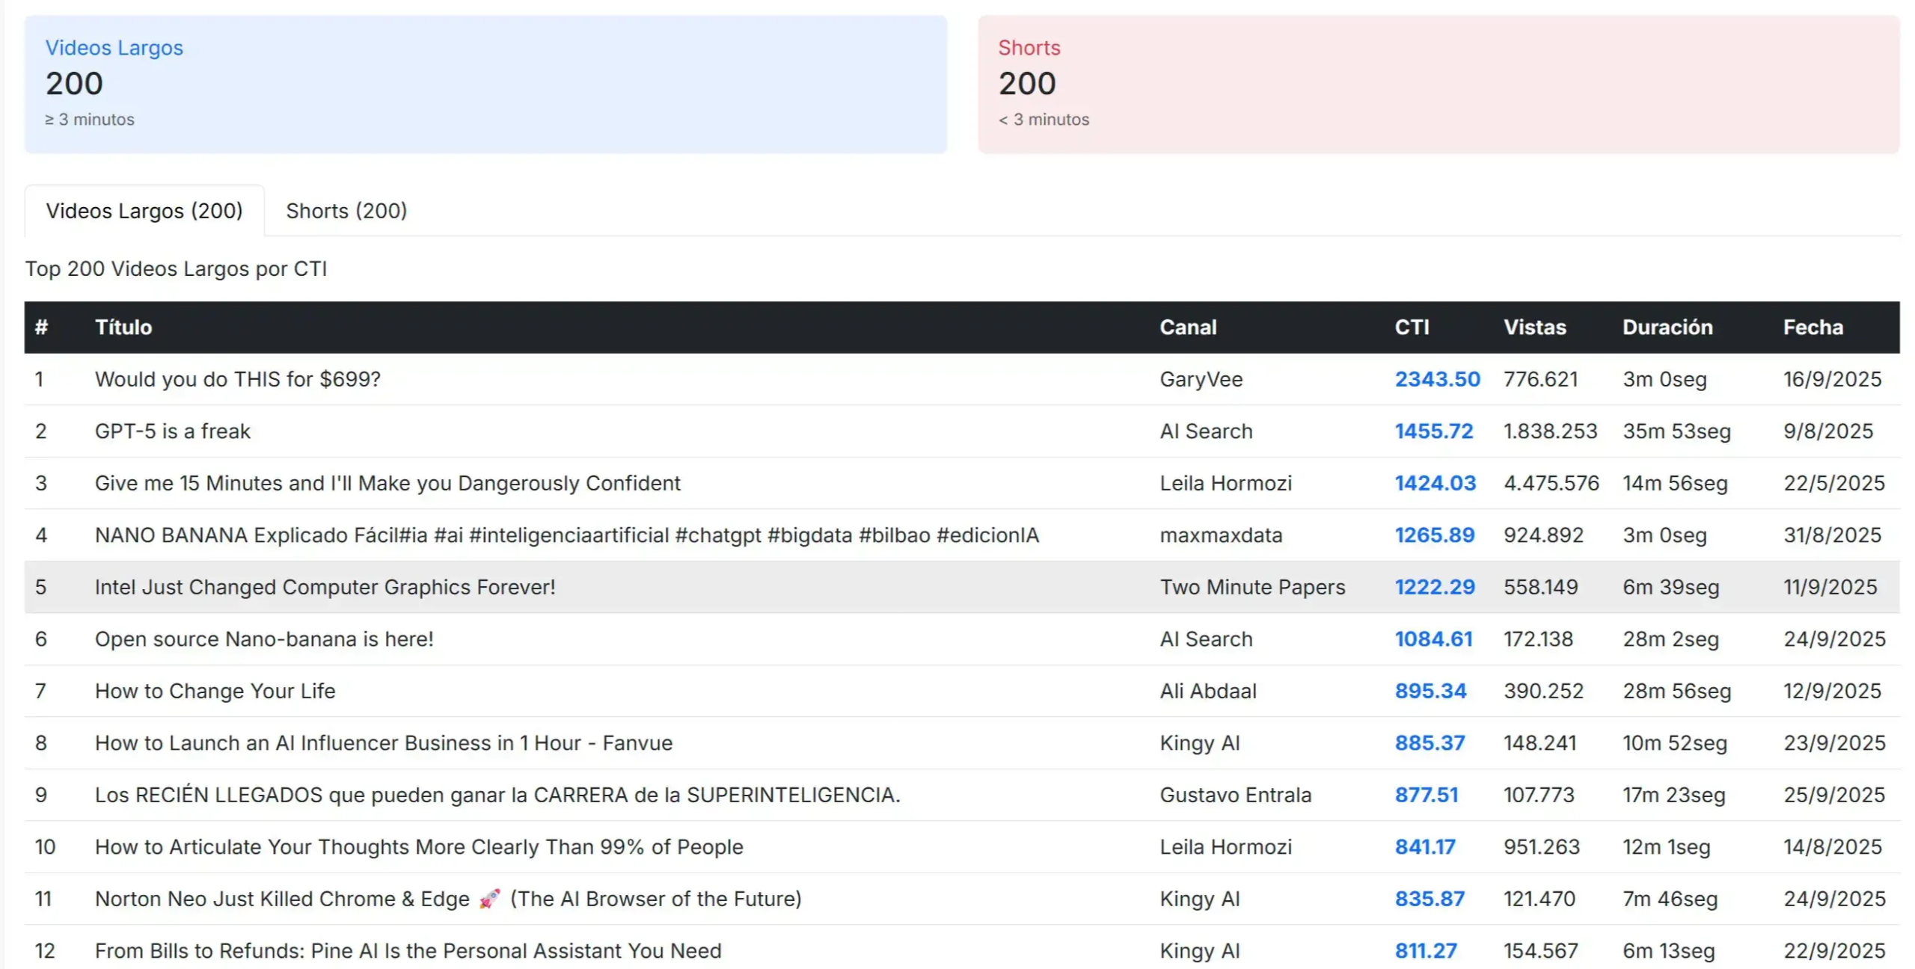1915x969 pixels.
Task: Click the Two Minute Papers channel name
Action: 1251,587
